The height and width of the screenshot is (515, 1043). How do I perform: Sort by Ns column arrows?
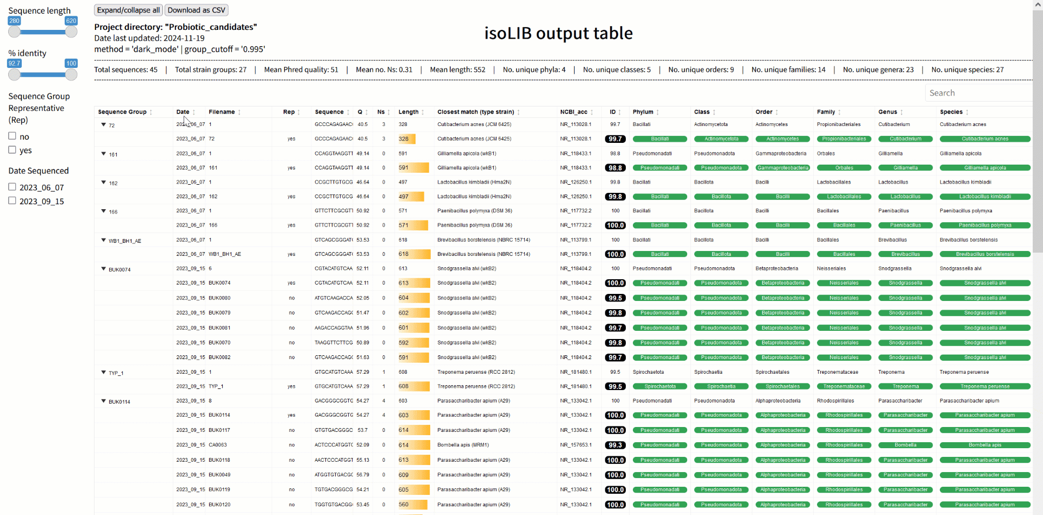point(389,112)
